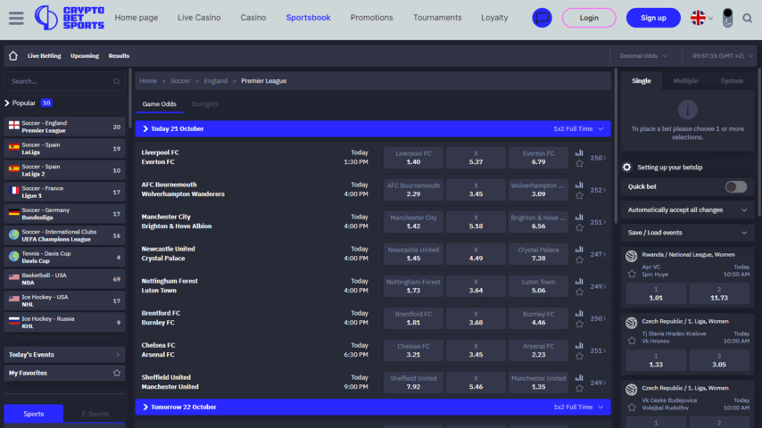This screenshot has width=762, height=428.
Task: Open the hamburger menu icon
Action: [x=16, y=18]
